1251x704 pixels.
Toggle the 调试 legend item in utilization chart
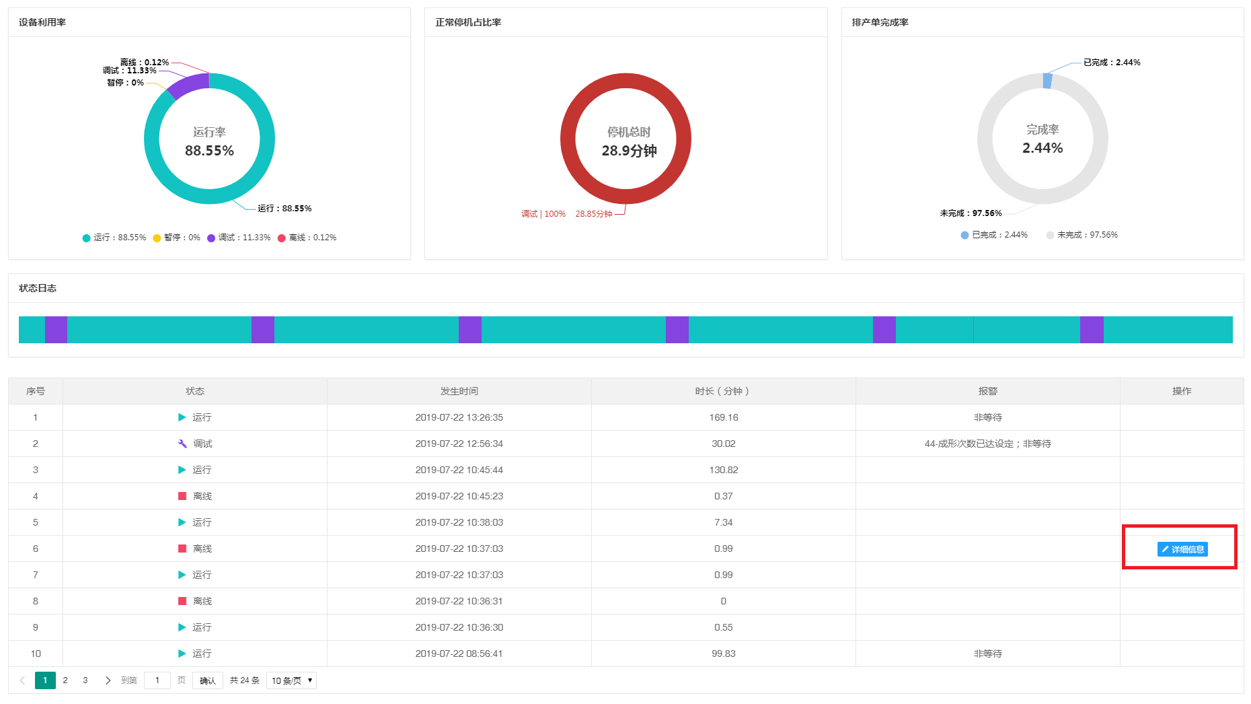tap(239, 238)
